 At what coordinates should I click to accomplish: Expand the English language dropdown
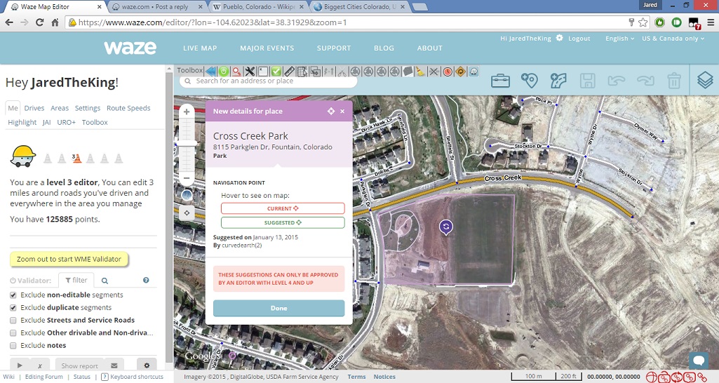tap(619, 39)
